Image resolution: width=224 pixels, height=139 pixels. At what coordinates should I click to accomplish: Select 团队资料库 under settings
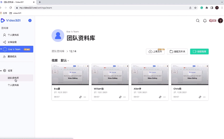(x=16, y=78)
